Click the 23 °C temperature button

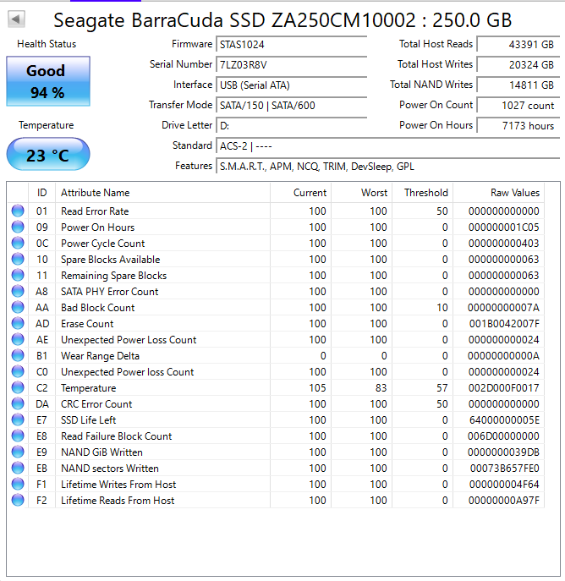[x=48, y=154]
